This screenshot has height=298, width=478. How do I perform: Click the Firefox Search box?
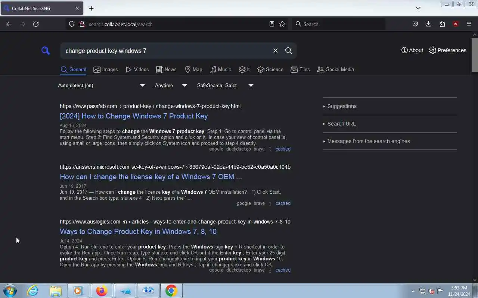click(x=339, y=24)
